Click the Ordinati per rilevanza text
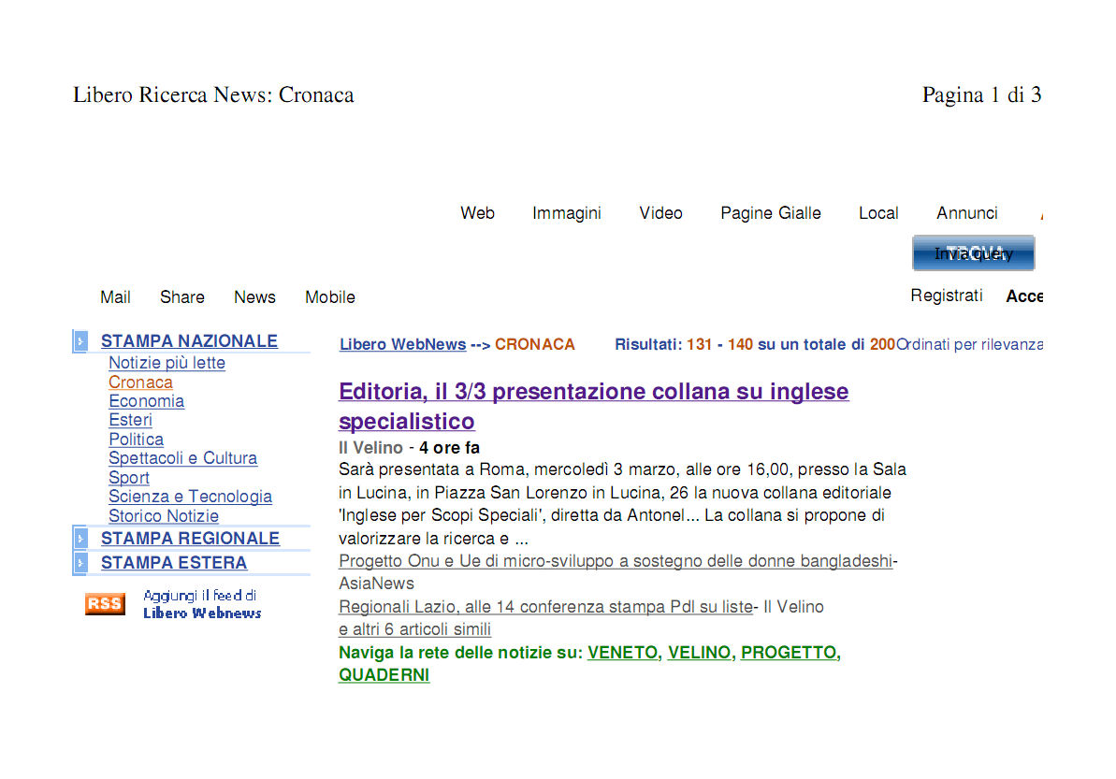The image size is (1116, 779). [969, 344]
